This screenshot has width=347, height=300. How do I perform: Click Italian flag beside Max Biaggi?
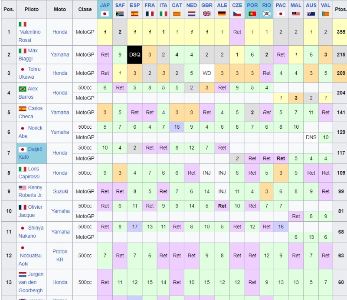click(x=23, y=51)
